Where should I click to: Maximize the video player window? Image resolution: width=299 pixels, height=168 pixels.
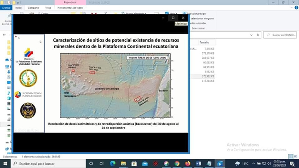173,18
